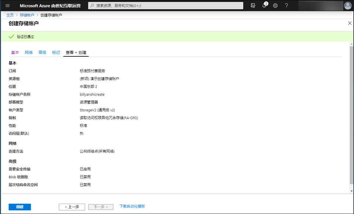This screenshot has width=354, height=214.
Task: Click the user account avatar
Action: click(347, 6)
